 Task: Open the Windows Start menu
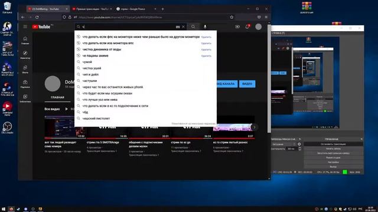click(x=4, y=209)
